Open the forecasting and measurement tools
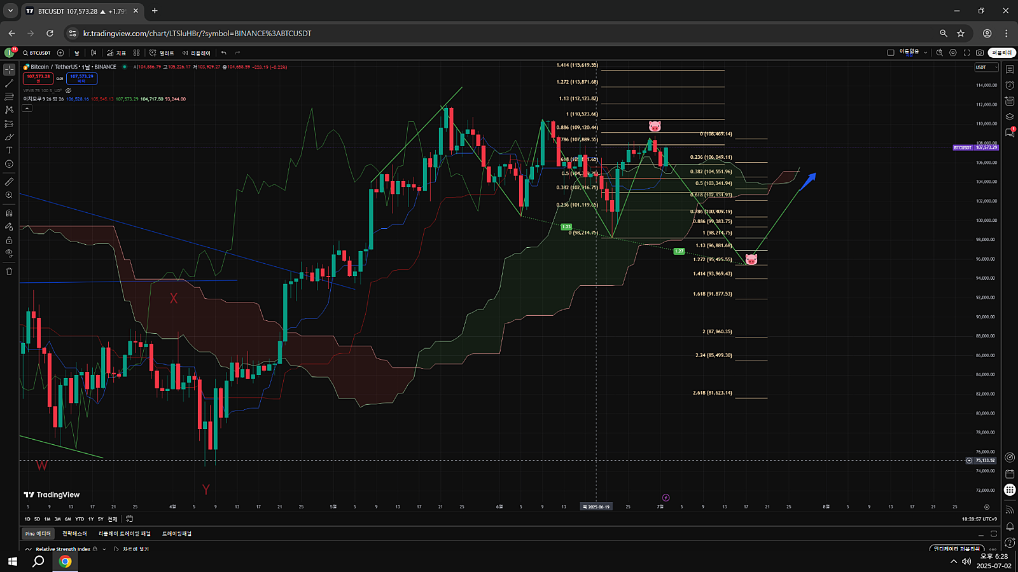This screenshot has width=1018, height=572. (x=9, y=124)
